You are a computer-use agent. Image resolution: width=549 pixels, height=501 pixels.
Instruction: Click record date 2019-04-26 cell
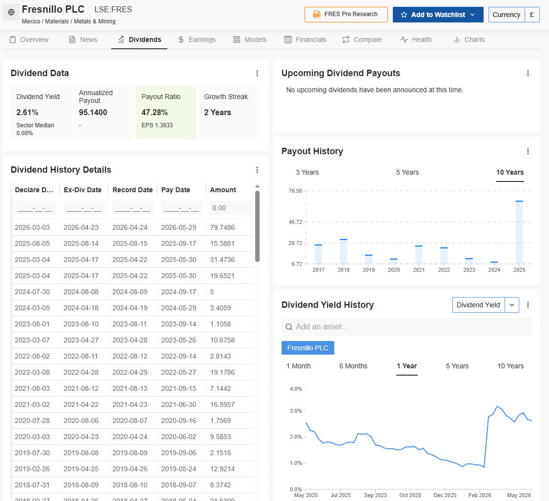(130, 469)
